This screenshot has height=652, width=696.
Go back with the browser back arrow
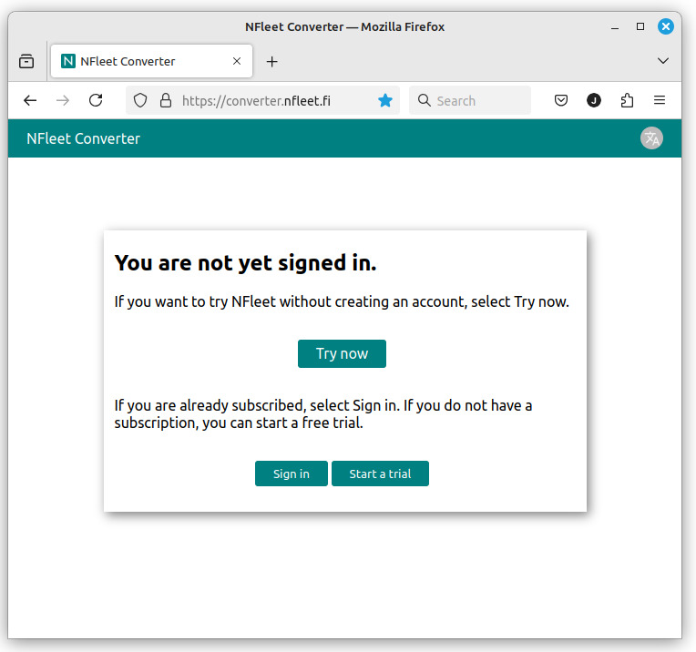pos(30,100)
